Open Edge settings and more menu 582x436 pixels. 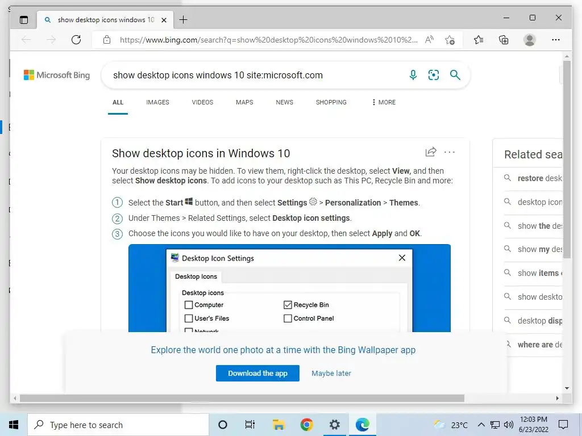(556, 40)
